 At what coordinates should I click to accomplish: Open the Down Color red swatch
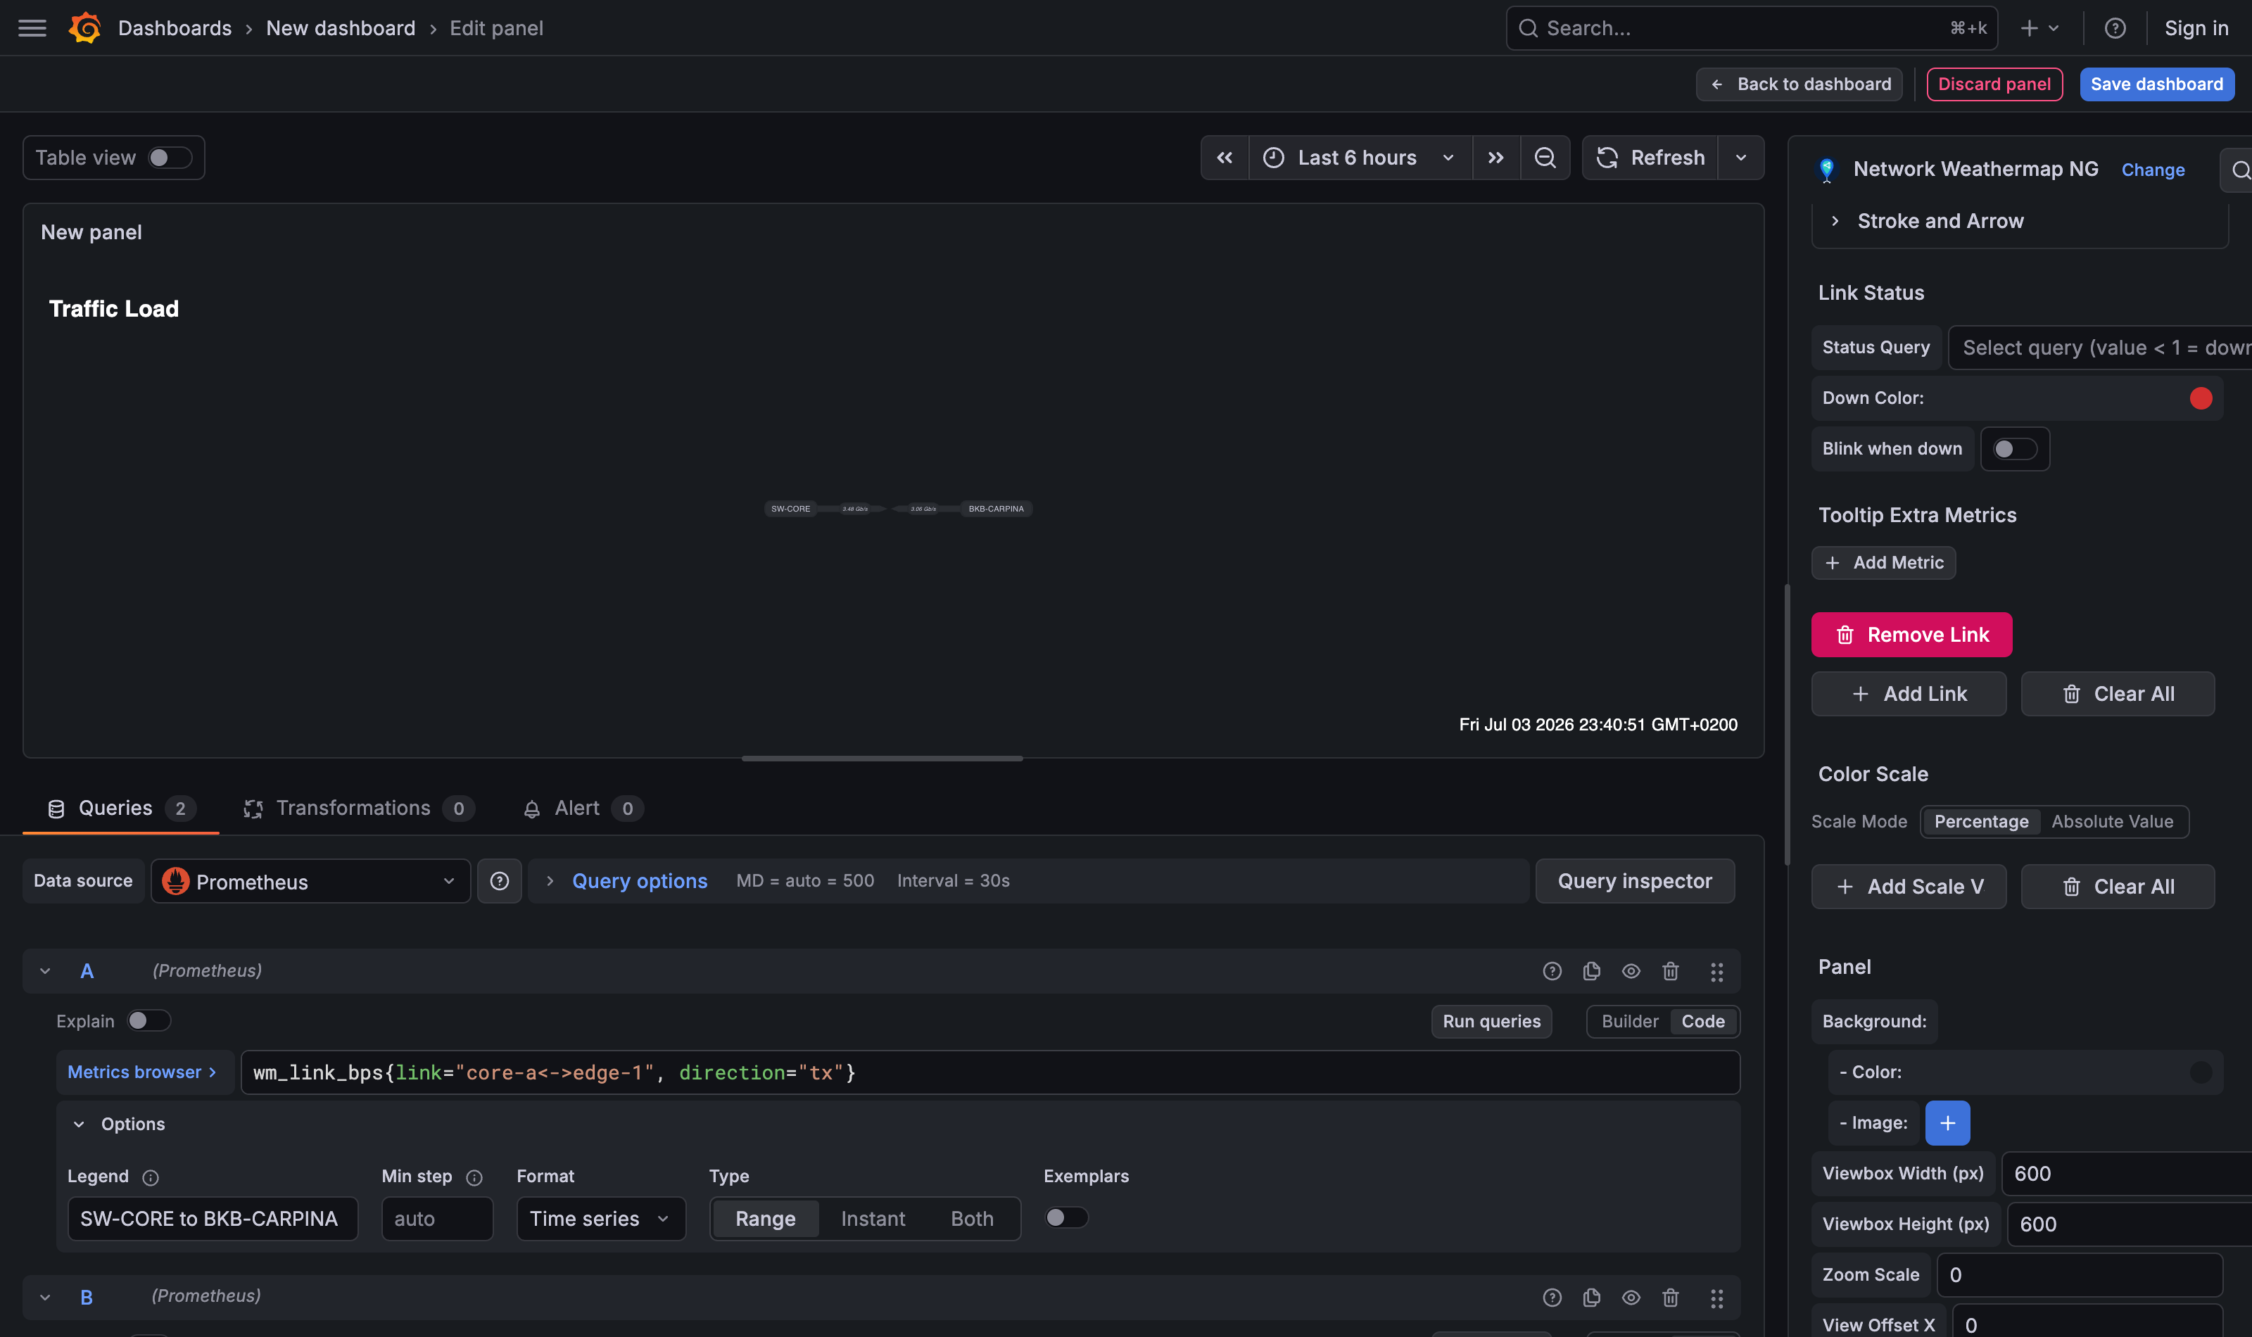2200,398
